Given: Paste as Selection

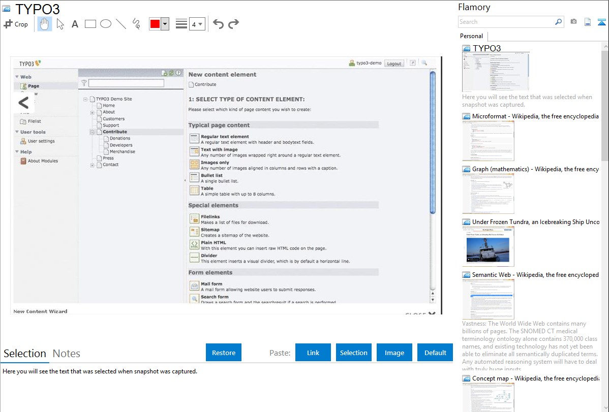Looking at the screenshot, I should point(353,353).
